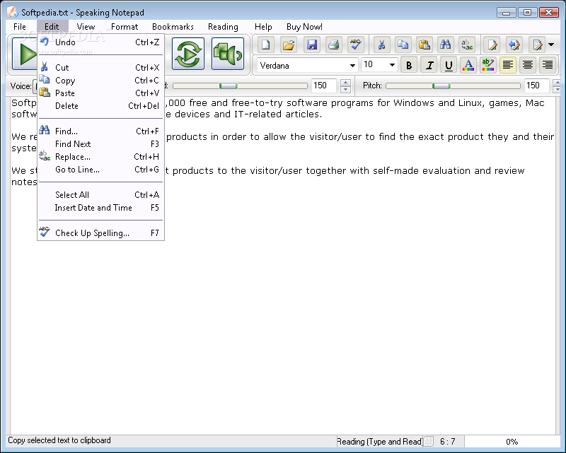Click the speed slider thumb
The image size is (566, 453).
(228, 86)
